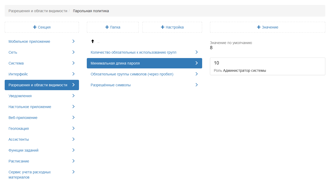Click the Папка add folder button
Image resolution: width=330 pixels, height=185 pixels.
[x=113, y=27]
